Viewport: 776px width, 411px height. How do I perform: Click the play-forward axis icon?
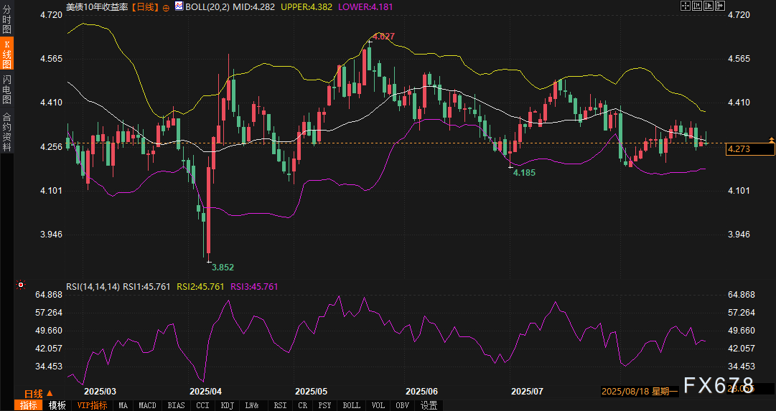709,6
